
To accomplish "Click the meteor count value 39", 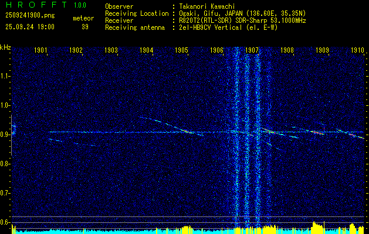I will (x=85, y=27).
